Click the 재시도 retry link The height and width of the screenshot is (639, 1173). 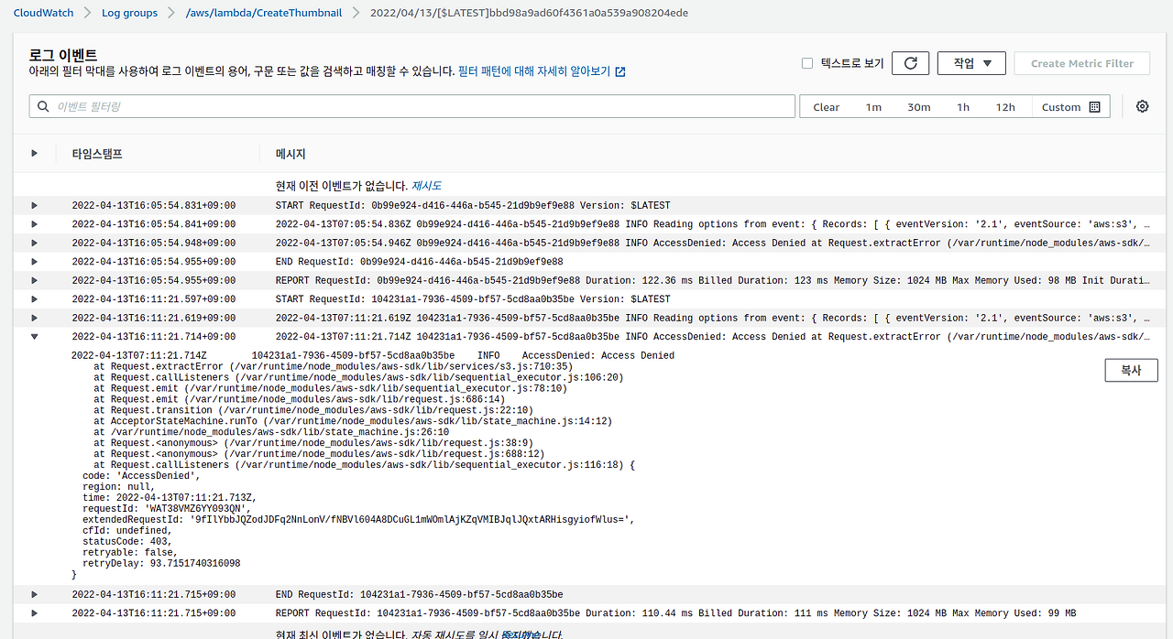pyautogui.click(x=426, y=186)
